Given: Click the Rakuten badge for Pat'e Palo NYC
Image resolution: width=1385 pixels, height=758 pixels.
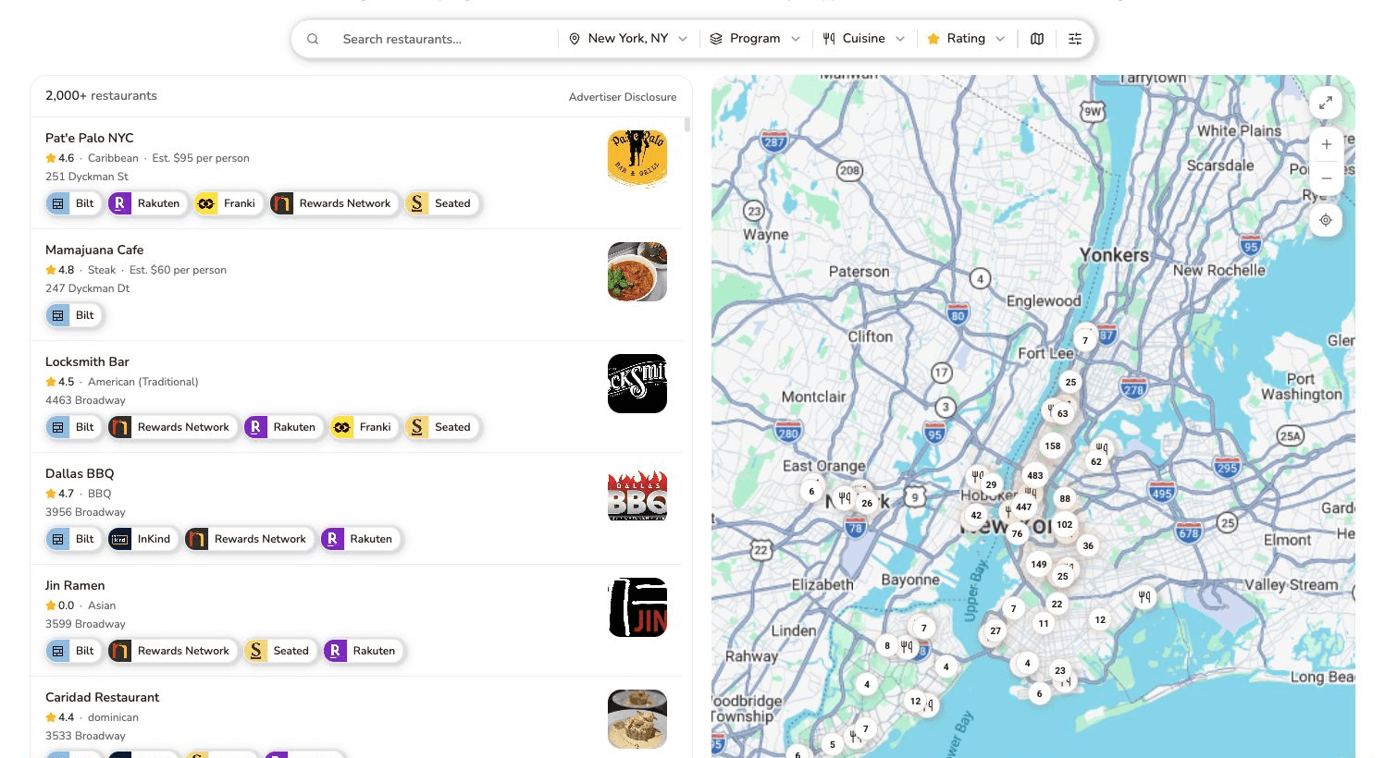Looking at the screenshot, I should coord(147,203).
